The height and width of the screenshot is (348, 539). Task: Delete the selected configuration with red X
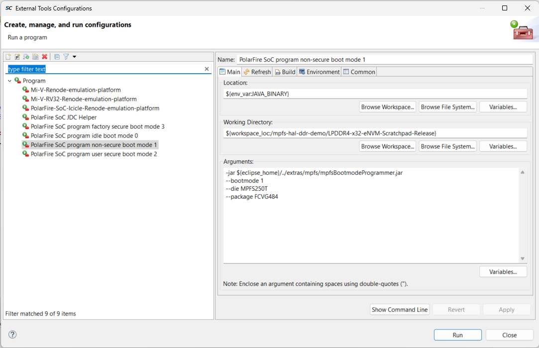click(45, 57)
